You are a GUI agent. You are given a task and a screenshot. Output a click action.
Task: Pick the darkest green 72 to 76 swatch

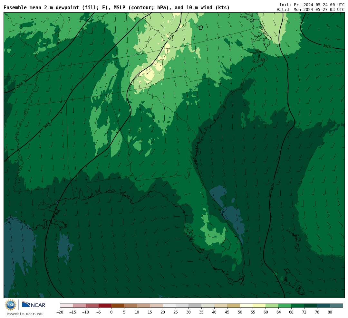pyautogui.click(x=311, y=306)
